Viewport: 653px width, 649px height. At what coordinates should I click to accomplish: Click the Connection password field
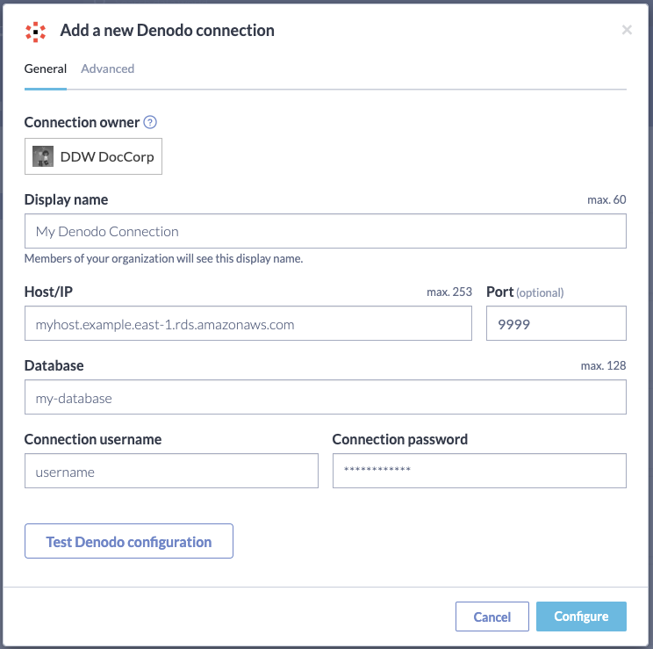pos(479,471)
